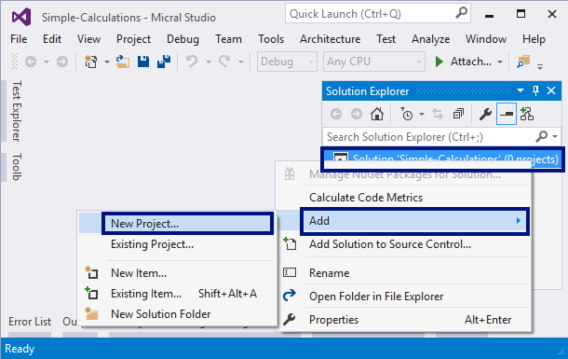Click Calculate Code Metrics in context menu
The height and width of the screenshot is (359, 568).
(404, 198)
